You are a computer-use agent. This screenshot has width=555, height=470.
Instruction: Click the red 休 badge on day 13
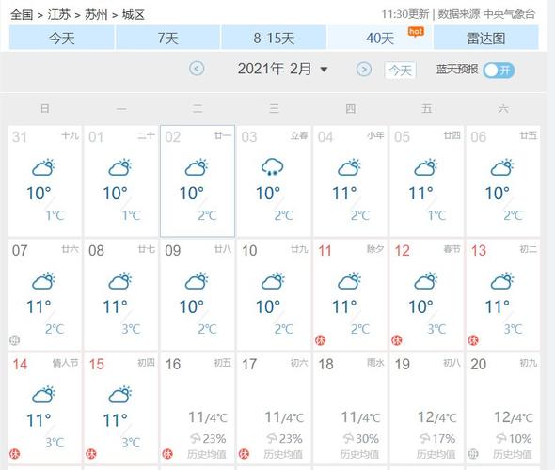click(473, 340)
